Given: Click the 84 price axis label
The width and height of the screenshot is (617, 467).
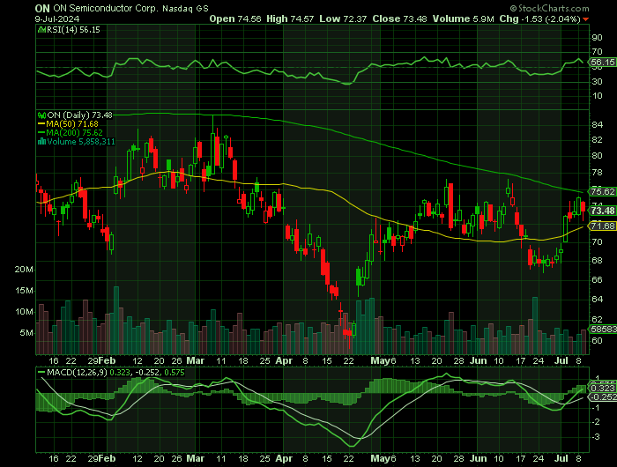Looking at the screenshot, I should (597, 125).
